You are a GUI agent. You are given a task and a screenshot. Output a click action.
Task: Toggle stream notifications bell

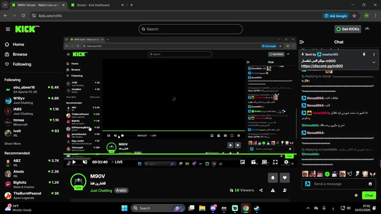click(x=273, y=178)
